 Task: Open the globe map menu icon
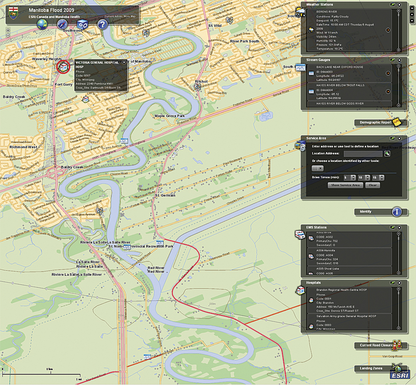[42, 25]
